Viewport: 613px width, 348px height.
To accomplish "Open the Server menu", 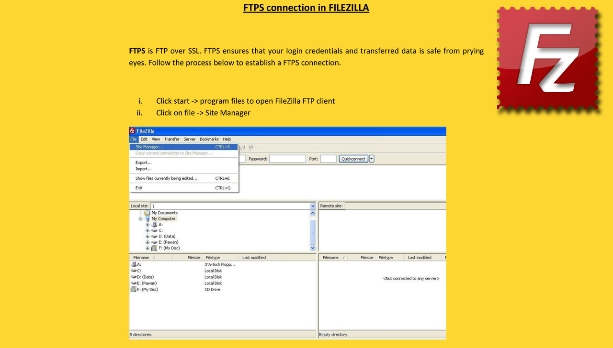I will pyautogui.click(x=190, y=139).
